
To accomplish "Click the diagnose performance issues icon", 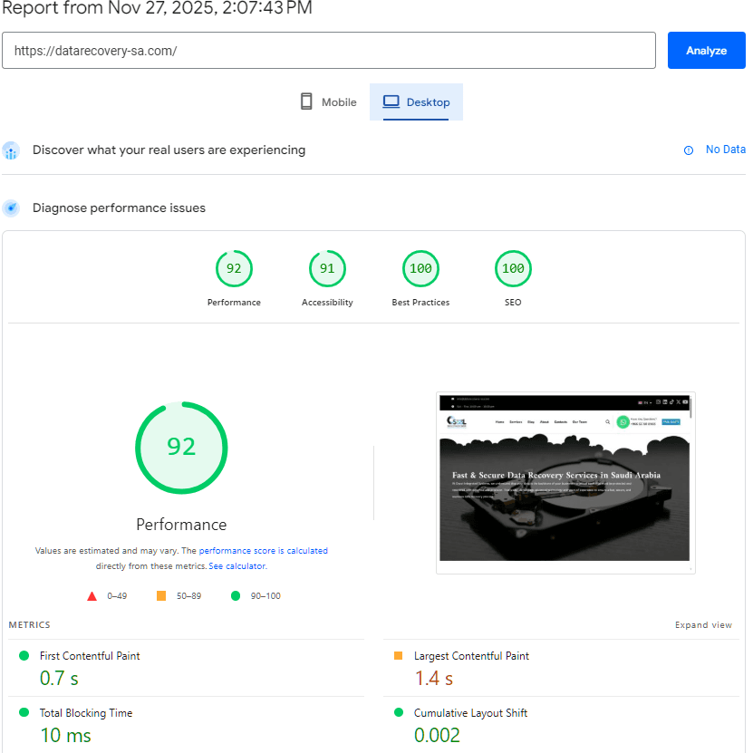I will 11,208.
